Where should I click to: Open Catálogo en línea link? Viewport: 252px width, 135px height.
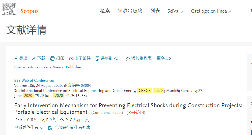211,11
